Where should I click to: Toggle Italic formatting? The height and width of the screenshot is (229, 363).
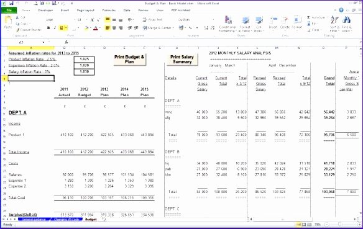click(x=55, y=28)
